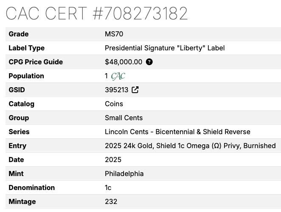Click the CPG Price Guide help icon
Viewport: 281px width, 212px height.
pos(149,62)
